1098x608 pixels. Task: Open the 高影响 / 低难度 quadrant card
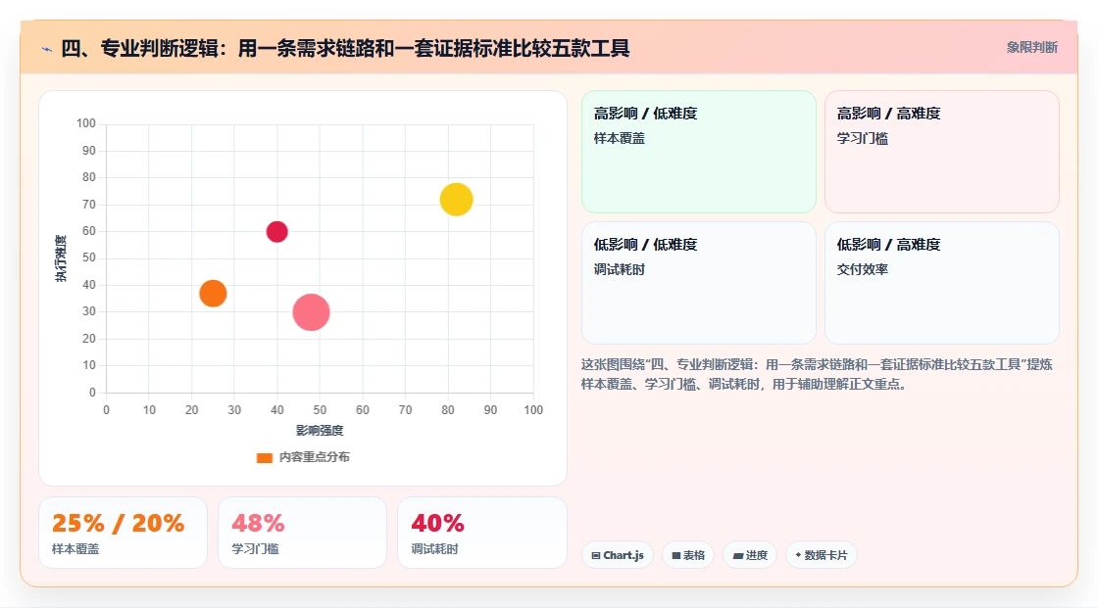[x=699, y=151]
